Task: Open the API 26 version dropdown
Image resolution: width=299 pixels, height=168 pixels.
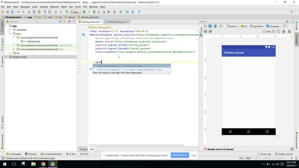Action: tap(244, 26)
